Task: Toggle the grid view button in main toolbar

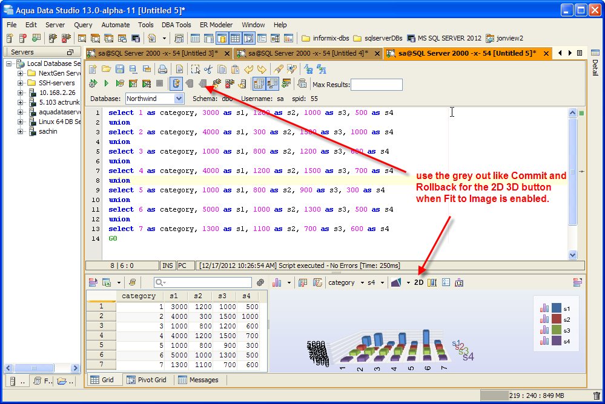Action: click(235, 38)
